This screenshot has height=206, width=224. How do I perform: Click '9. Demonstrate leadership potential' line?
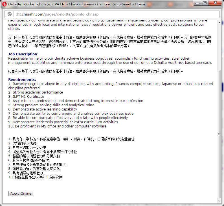(63, 122)
